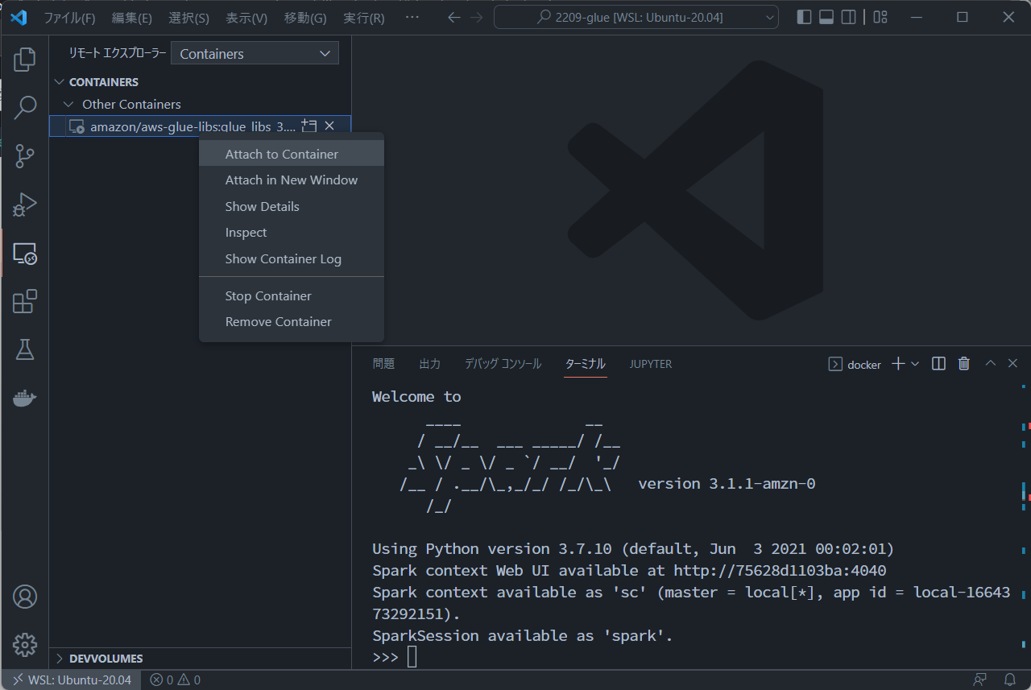The height and width of the screenshot is (690, 1031).
Task: Open the Source Control view
Action: pyautogui.click(x=25, y=155)
